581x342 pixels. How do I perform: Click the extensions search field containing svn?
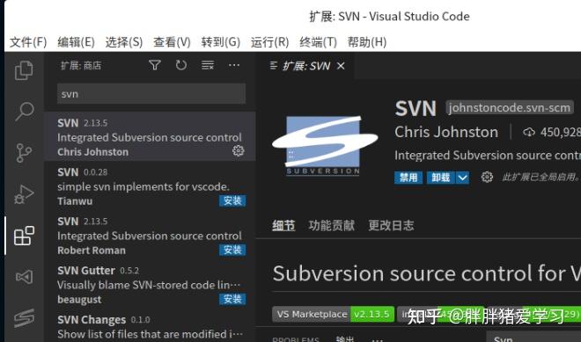click(x=151, y=94)
